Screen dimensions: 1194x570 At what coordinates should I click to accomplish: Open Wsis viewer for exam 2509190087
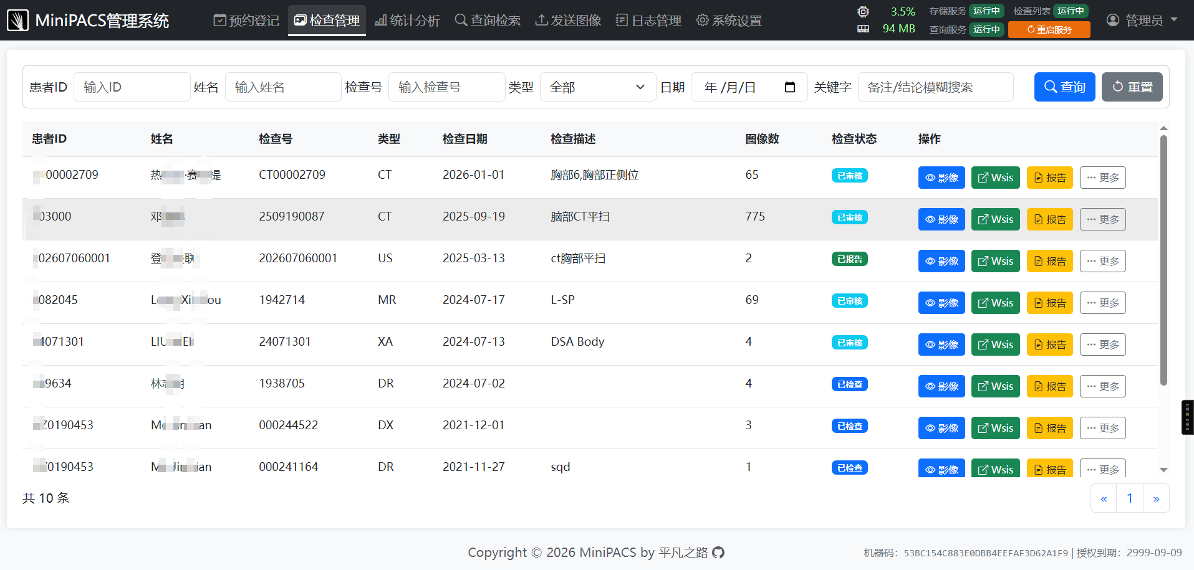pos(995,219)
